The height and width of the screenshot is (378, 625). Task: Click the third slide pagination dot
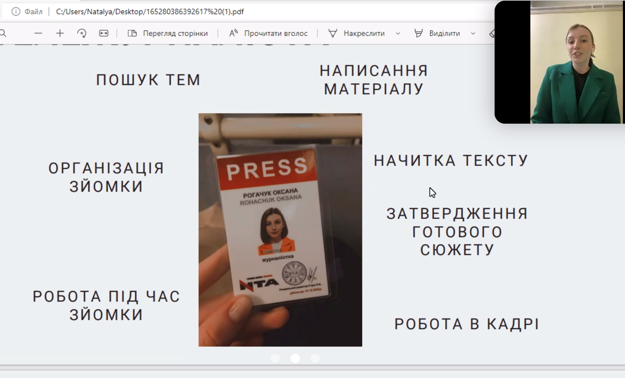pyautogui.click(x=315, y=358)
